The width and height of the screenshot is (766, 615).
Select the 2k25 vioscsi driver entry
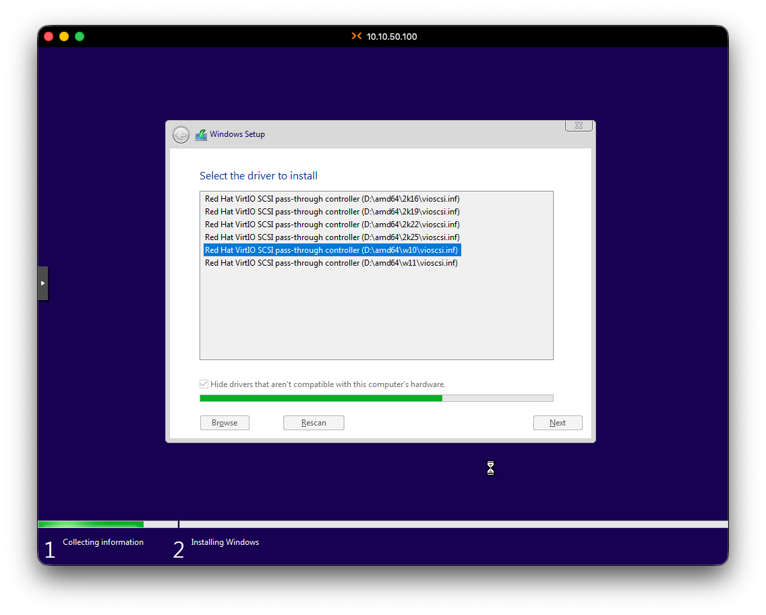(332, 237)
